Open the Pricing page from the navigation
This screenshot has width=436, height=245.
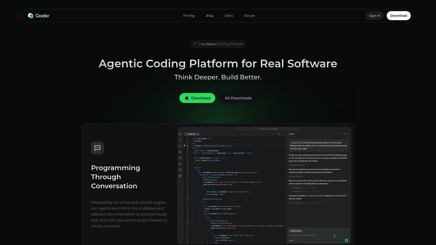coord(189,16)
